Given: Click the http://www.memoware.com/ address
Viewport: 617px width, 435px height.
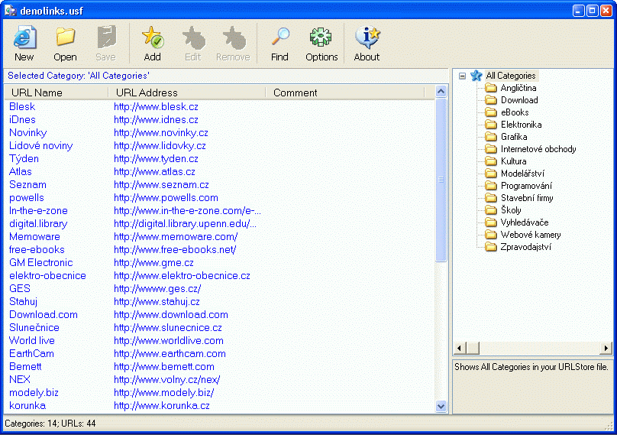Looking at the screenshot, I should pos(176,237).
